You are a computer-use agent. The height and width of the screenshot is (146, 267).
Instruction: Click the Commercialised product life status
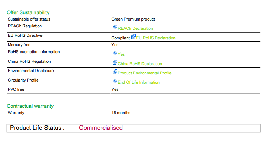pyautogui.click(x=101, y=128)
